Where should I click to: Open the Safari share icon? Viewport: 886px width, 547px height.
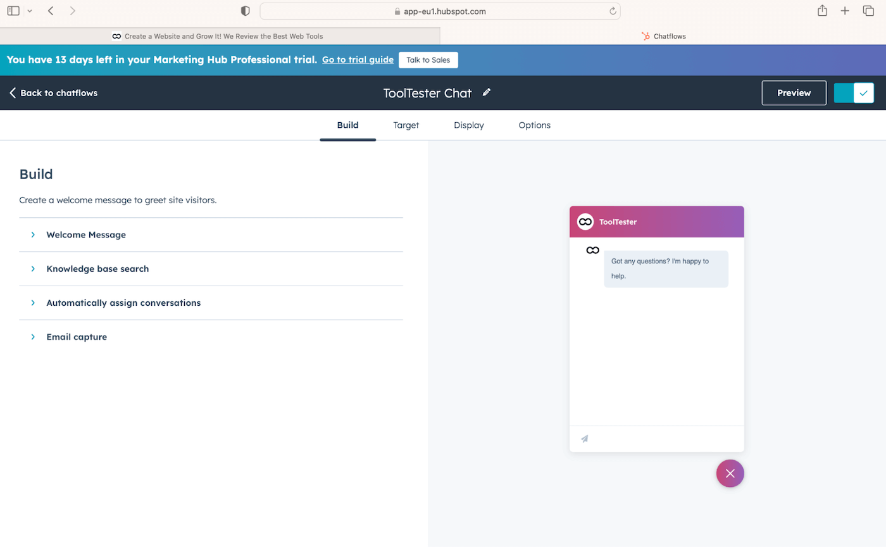(x=822, y=10)
